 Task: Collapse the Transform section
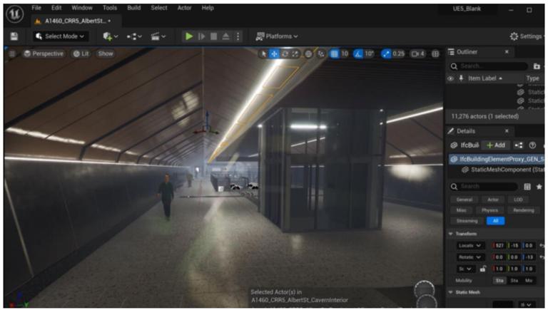tap(451, 234)
